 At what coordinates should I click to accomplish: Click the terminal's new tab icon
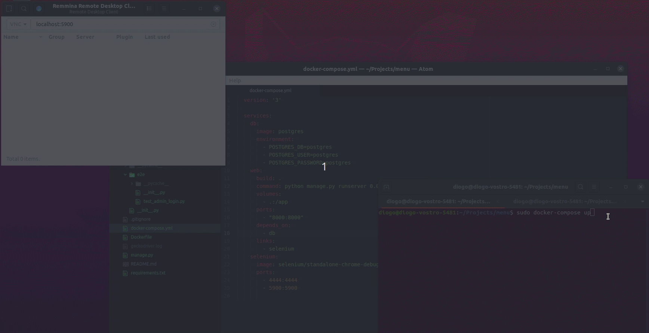(386, 187)
